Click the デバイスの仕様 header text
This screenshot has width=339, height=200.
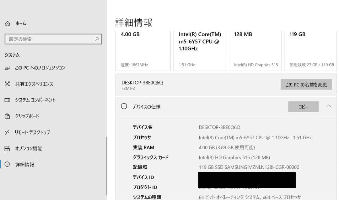coord(146,107)
